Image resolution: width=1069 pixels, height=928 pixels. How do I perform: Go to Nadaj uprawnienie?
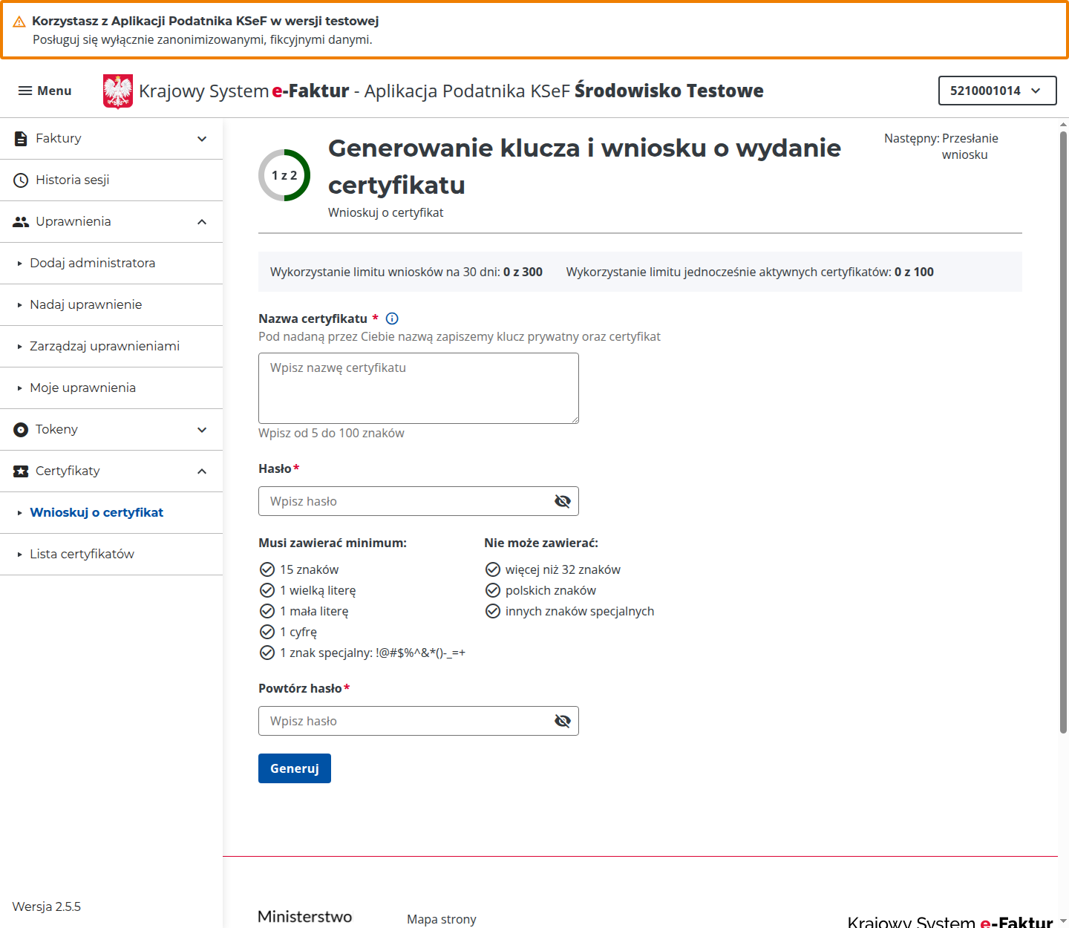coord(111,305)
